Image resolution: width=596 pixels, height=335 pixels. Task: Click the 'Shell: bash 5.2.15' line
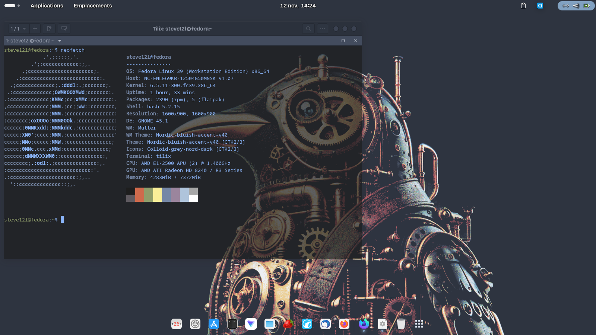[153, 106]
